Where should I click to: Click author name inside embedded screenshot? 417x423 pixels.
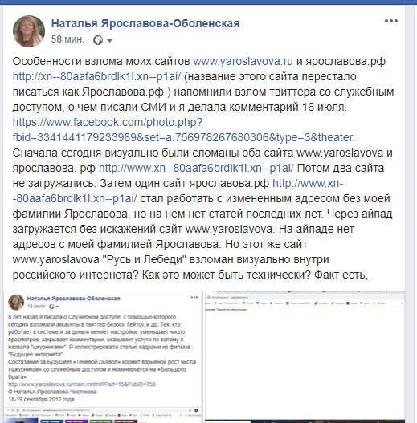pyautogui.click(x=73, y=299)
